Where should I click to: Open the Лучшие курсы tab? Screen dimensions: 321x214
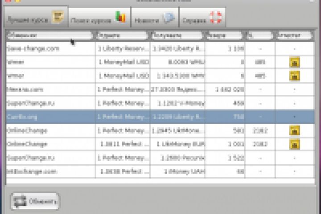tap(36, 17)
